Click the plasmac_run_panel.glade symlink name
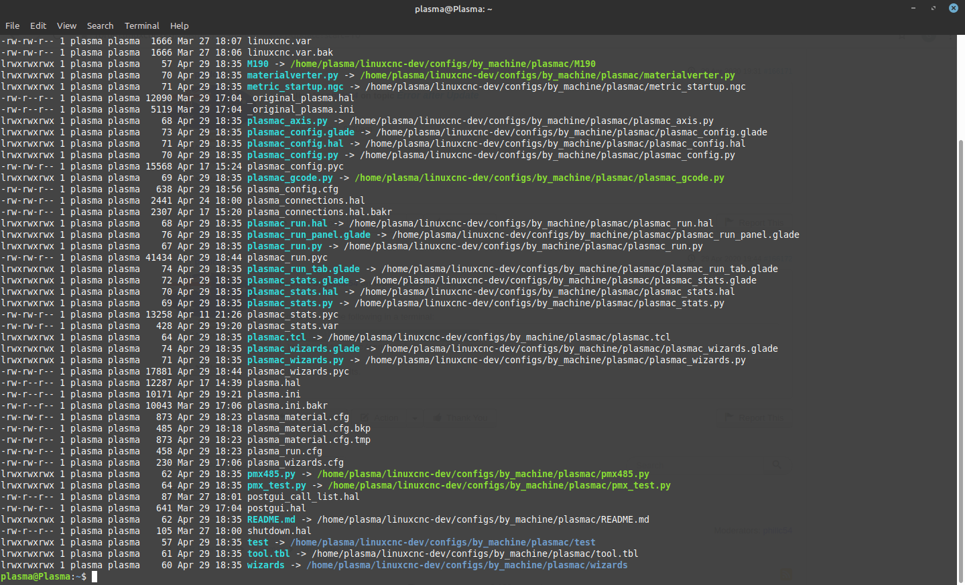The width and height of the screenshot is (965, 585). tap(309, 235)
